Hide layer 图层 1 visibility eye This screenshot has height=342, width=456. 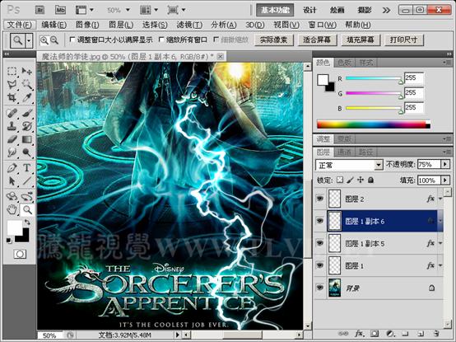(x=320, y=265)
